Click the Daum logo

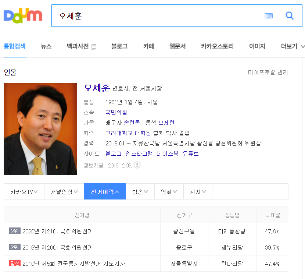23,15
